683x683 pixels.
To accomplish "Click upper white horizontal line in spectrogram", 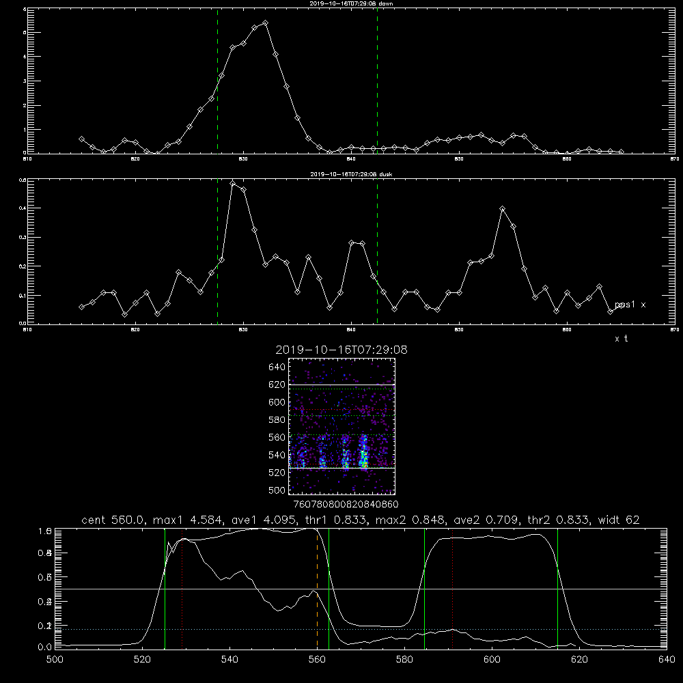I will pos(342,385).
